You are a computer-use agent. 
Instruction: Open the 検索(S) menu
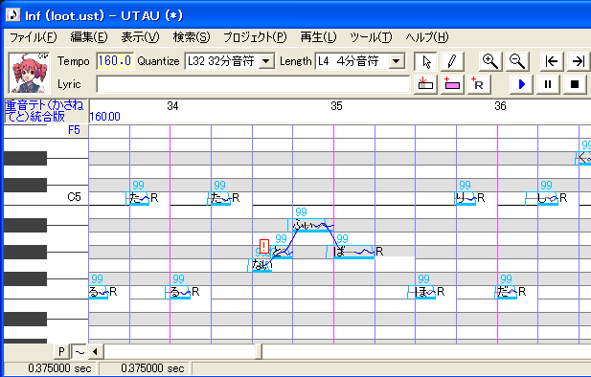pos(192,37)
